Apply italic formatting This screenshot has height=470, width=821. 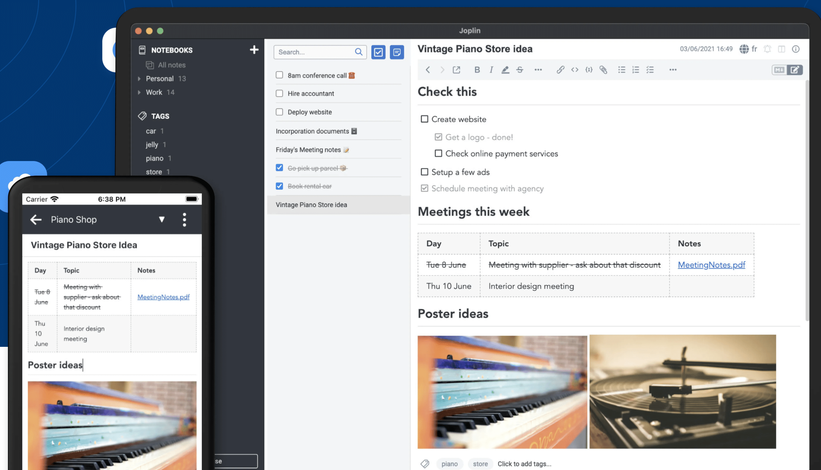491,70
